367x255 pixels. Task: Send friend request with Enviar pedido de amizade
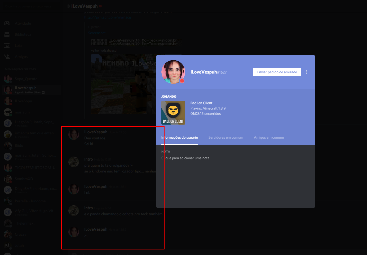277,72
